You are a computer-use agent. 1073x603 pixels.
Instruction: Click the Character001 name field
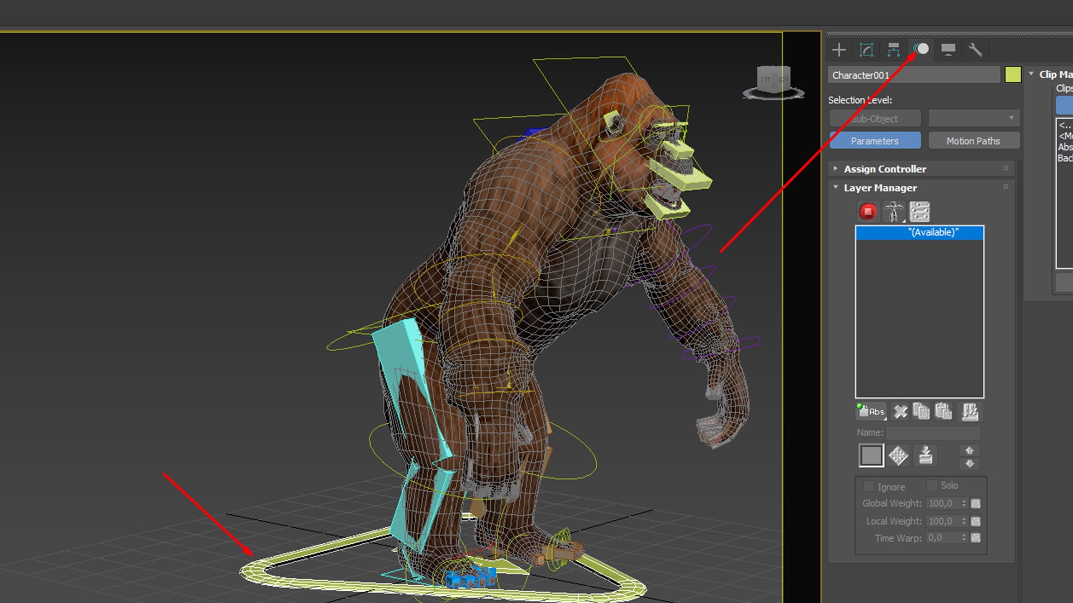[914, 75]
